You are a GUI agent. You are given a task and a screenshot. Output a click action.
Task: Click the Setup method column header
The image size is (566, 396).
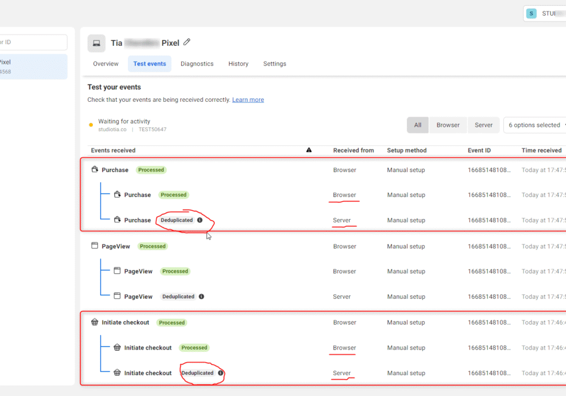pyautogui.click(x=407, y=150)
